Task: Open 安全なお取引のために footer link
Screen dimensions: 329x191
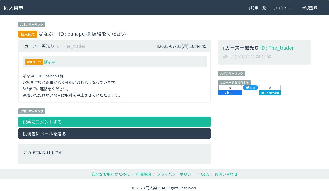Action: pyautogui.click(x=111, y=174)
